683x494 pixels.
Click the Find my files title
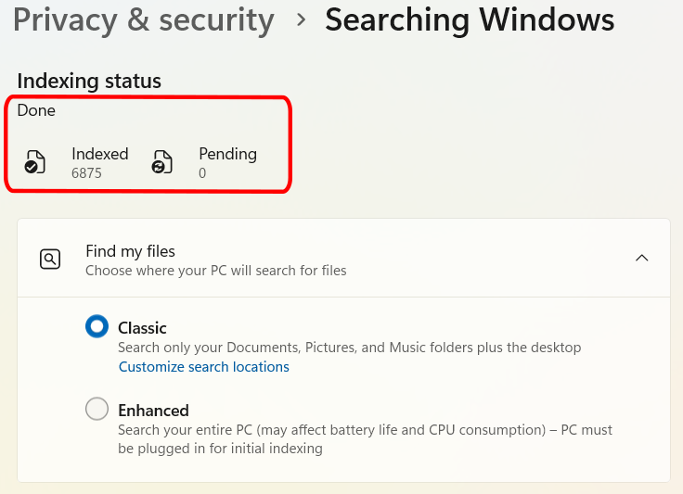click(x=130, y=251)
